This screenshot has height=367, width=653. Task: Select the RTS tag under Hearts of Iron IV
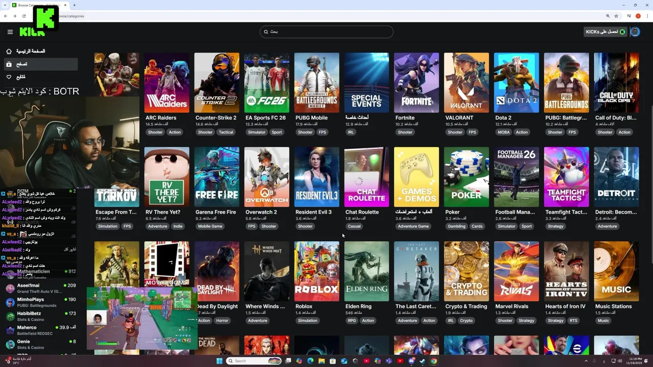(x=573, y=321)
